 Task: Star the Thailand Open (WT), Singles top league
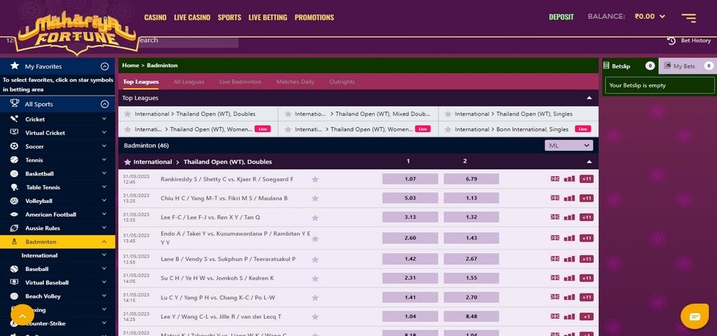click(x=448, y=113)
